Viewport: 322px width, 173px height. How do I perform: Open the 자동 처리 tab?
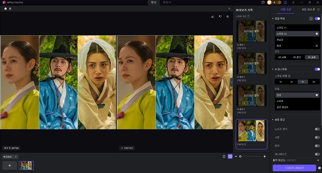(308, 9)
